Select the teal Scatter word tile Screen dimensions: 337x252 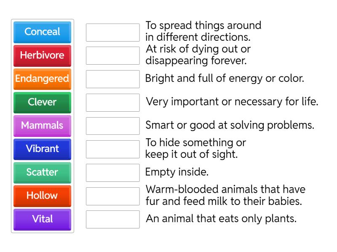[x=42, y=173]
